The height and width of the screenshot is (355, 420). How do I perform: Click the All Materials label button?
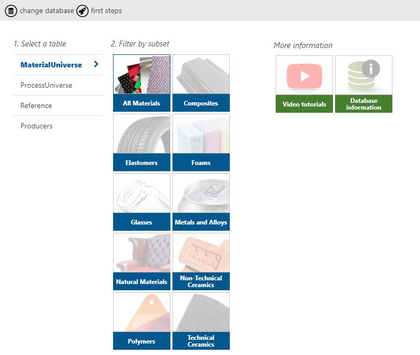point(142,103)
